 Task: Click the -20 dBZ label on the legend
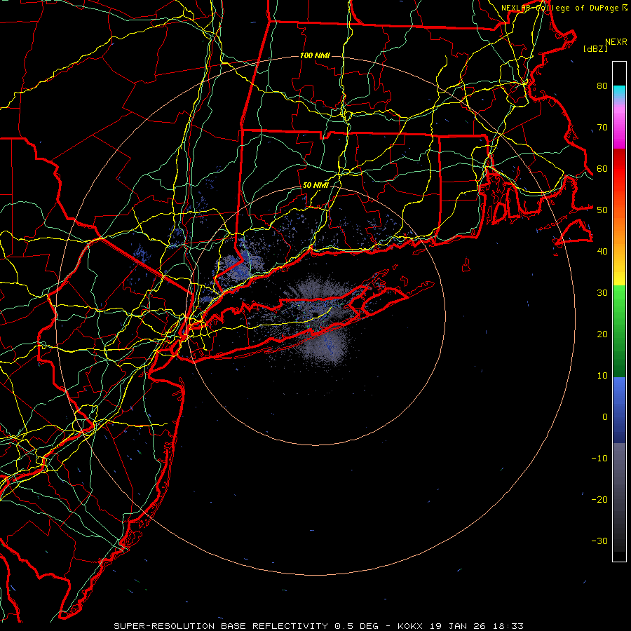tap(599, 500)
